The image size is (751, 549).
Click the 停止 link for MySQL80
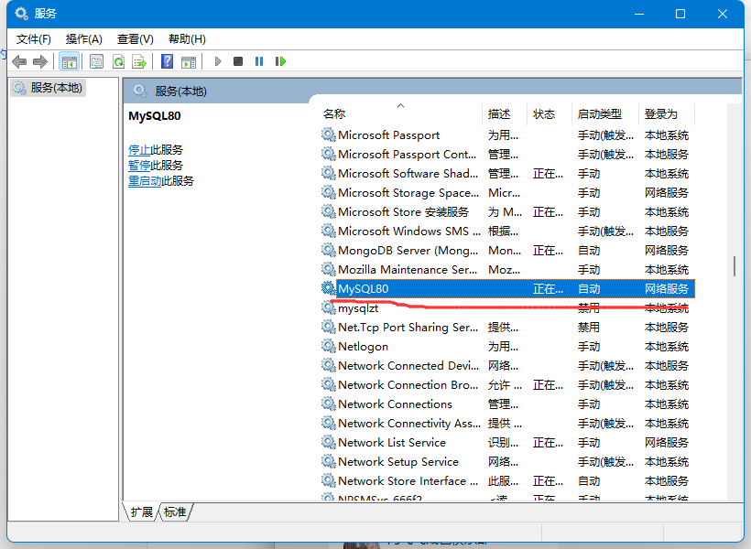139,149
